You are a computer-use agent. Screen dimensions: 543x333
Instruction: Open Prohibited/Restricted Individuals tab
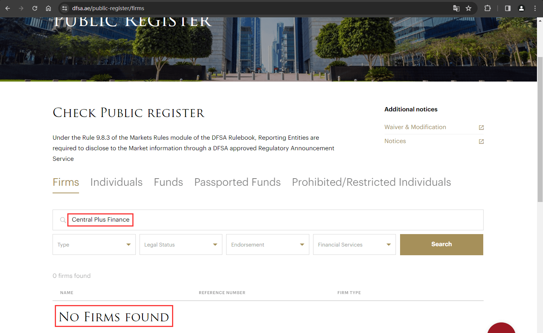click(x=371, y=182)
